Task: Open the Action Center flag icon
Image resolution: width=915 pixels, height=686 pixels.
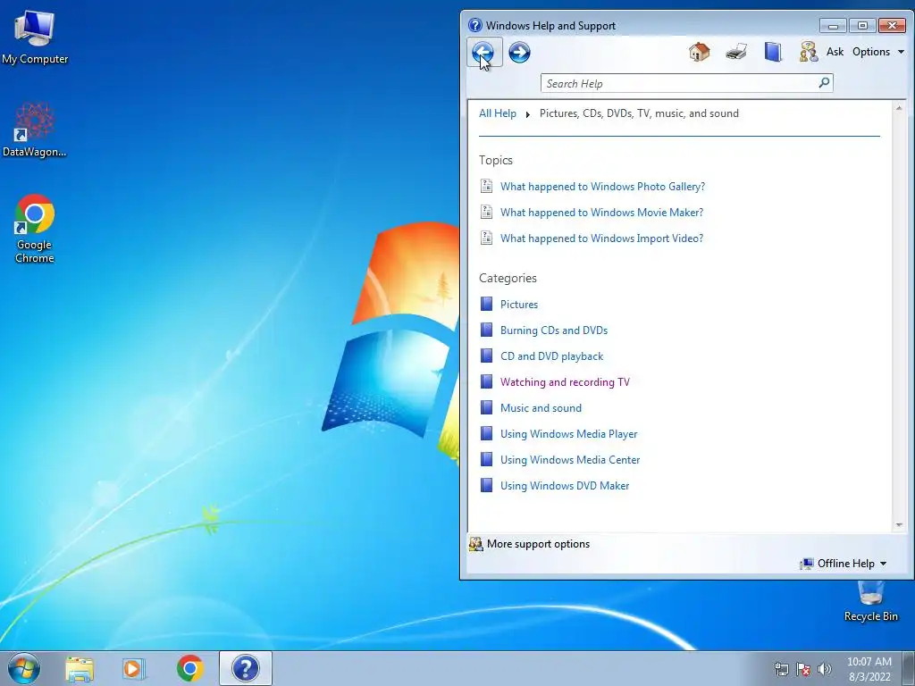Action: pyautogui.click(x=803, y=669)
